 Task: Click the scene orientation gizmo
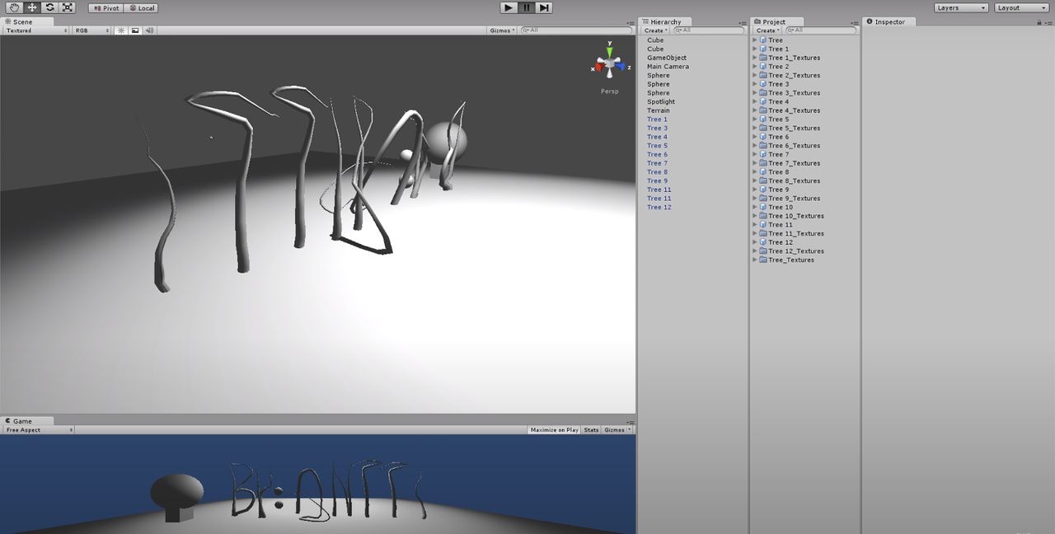point(609,63)
